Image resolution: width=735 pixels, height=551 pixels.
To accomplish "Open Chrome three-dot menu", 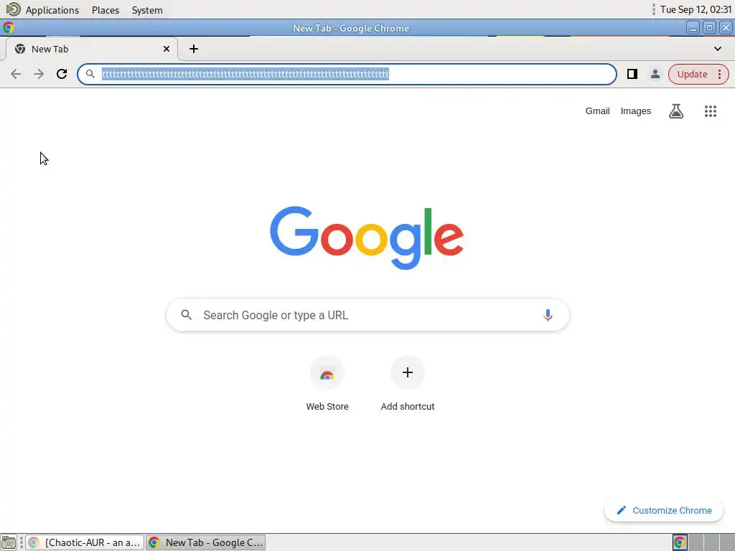I will point(719,74).
